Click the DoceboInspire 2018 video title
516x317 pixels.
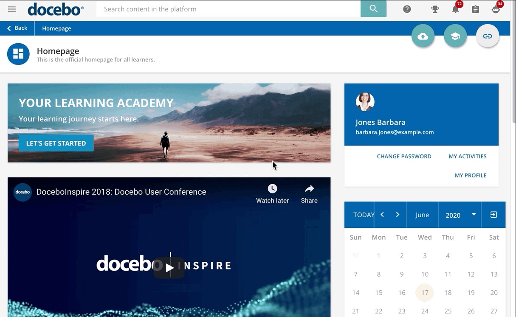121,192
